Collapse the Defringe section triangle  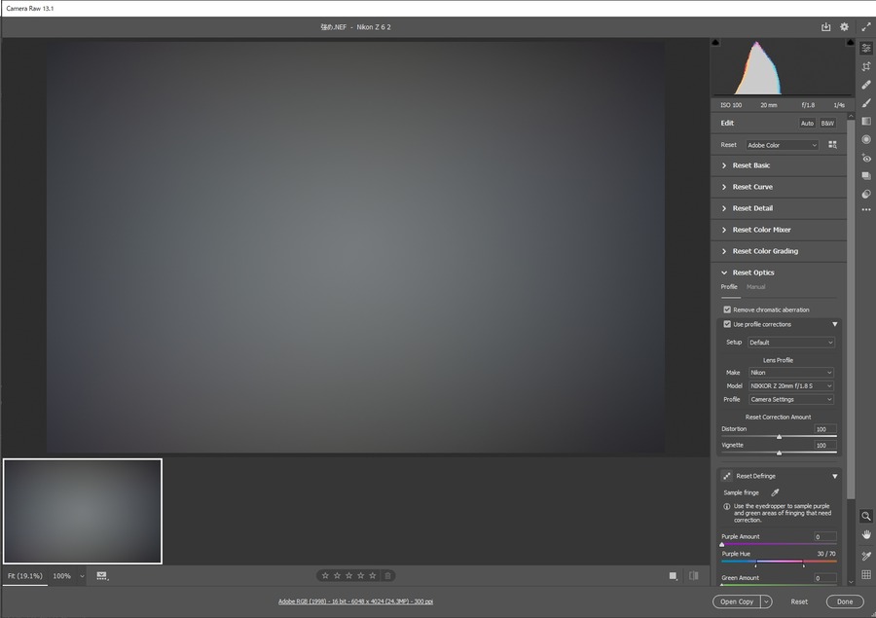(x=835, y=476)
